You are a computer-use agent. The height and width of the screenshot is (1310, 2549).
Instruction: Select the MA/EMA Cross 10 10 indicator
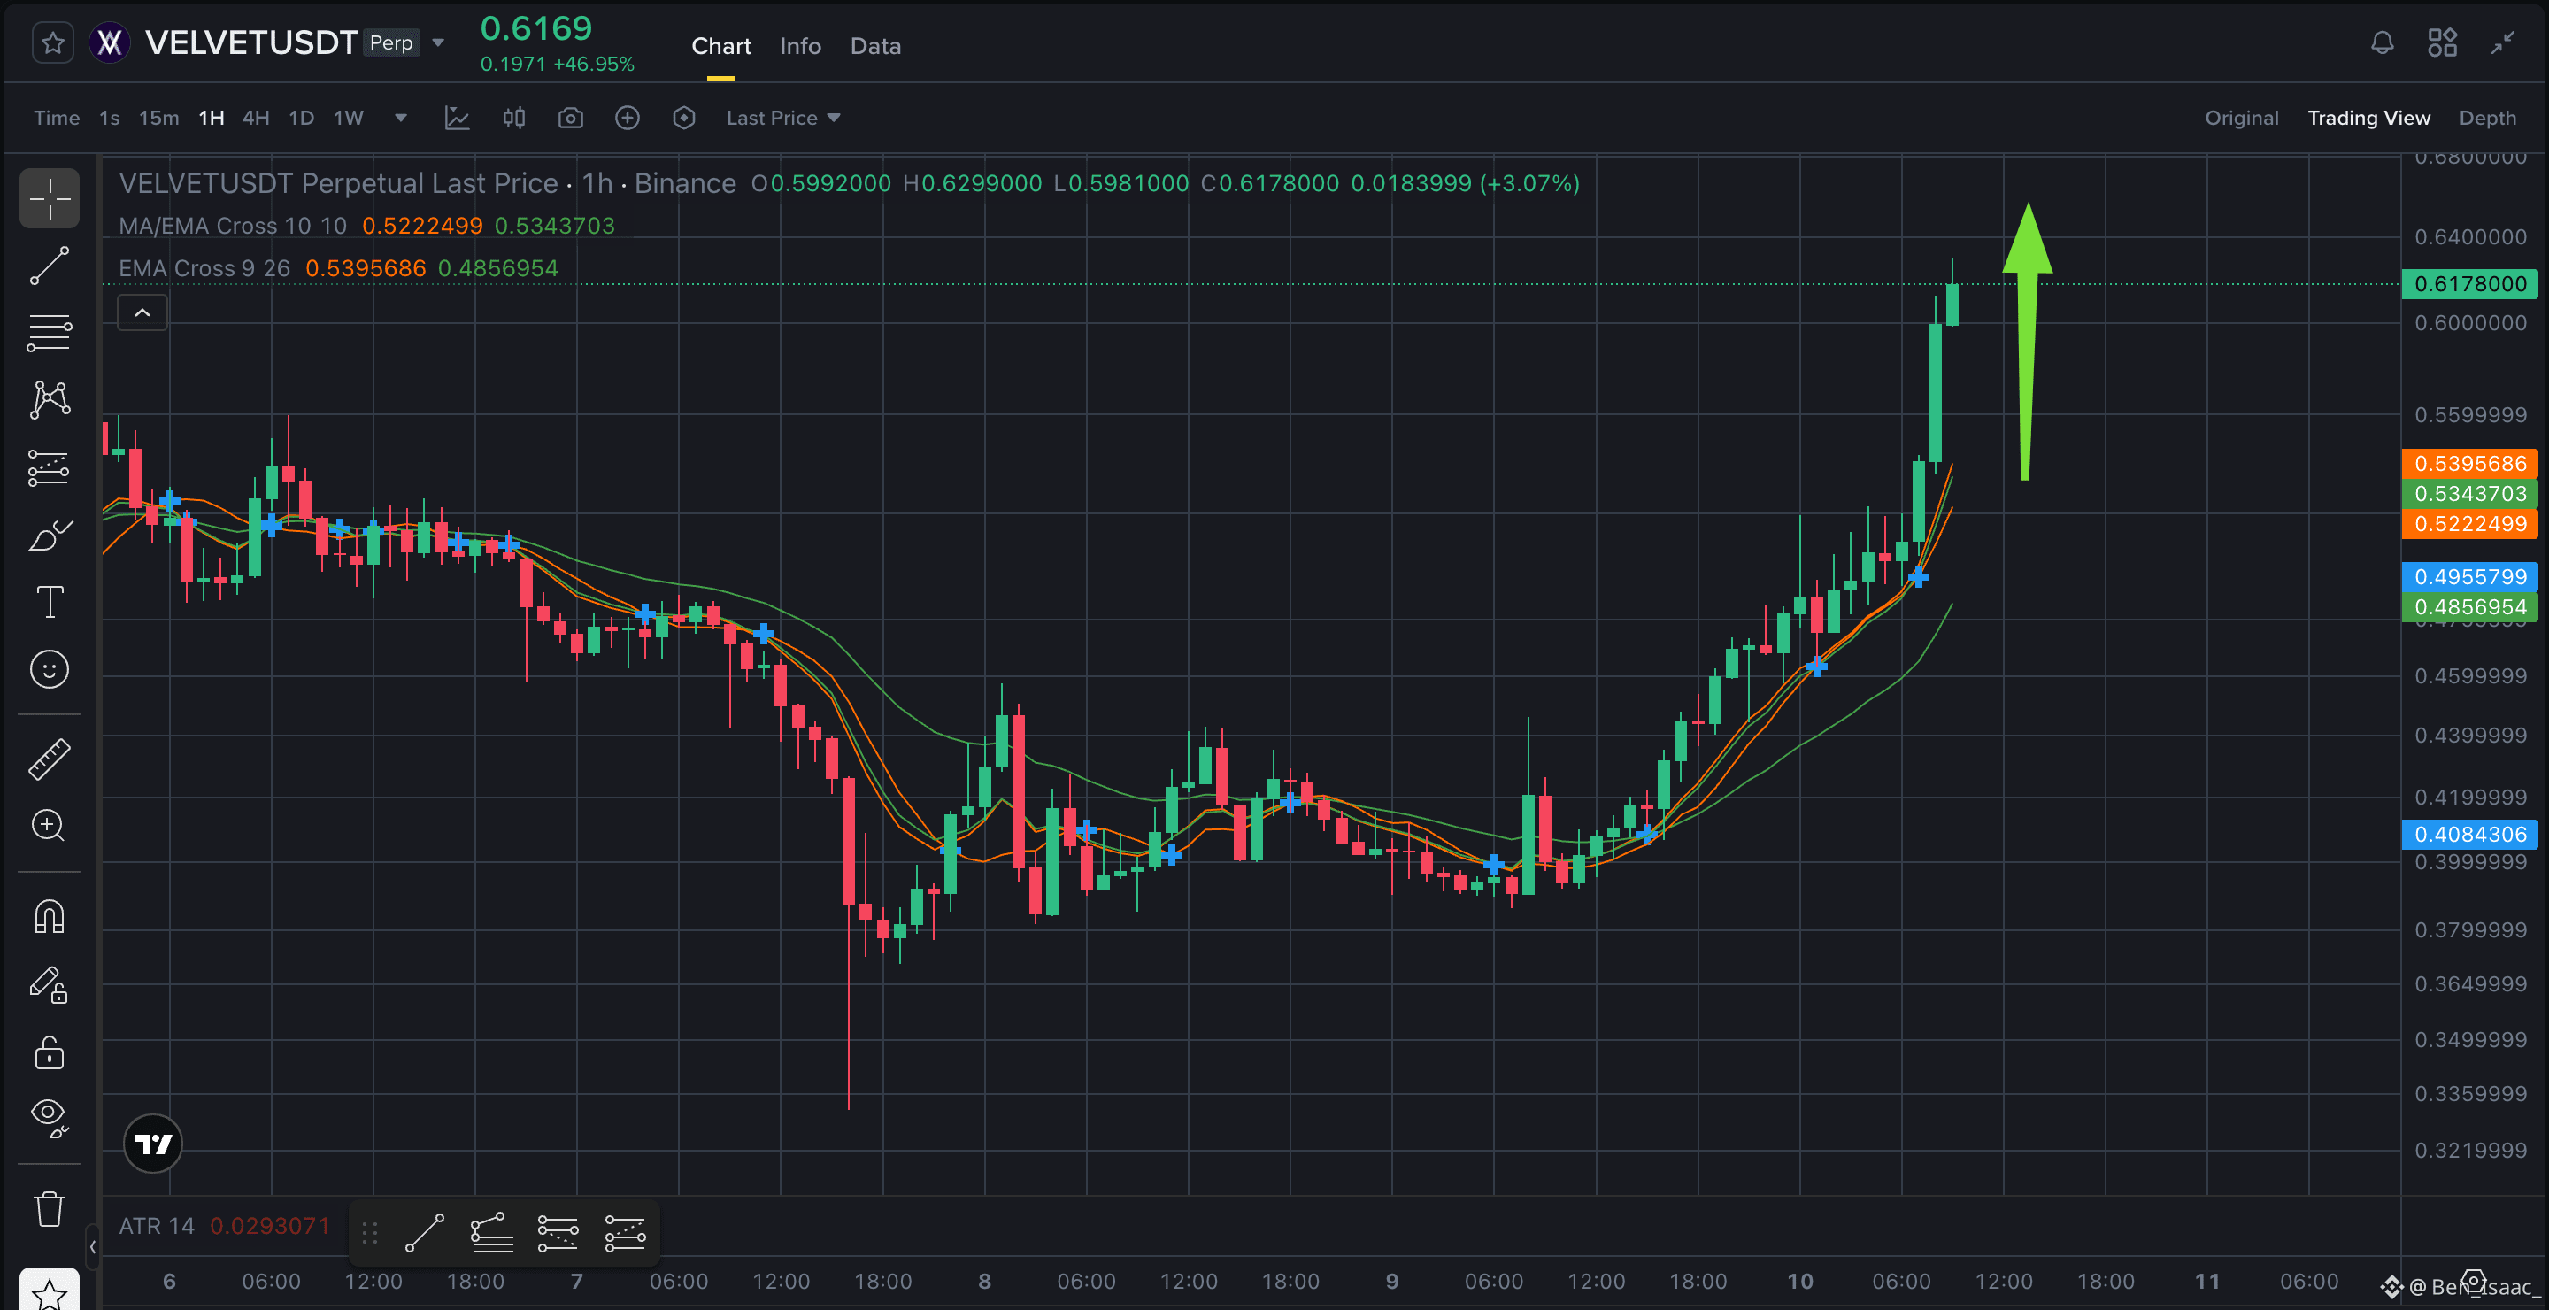[x=234, y=226]
